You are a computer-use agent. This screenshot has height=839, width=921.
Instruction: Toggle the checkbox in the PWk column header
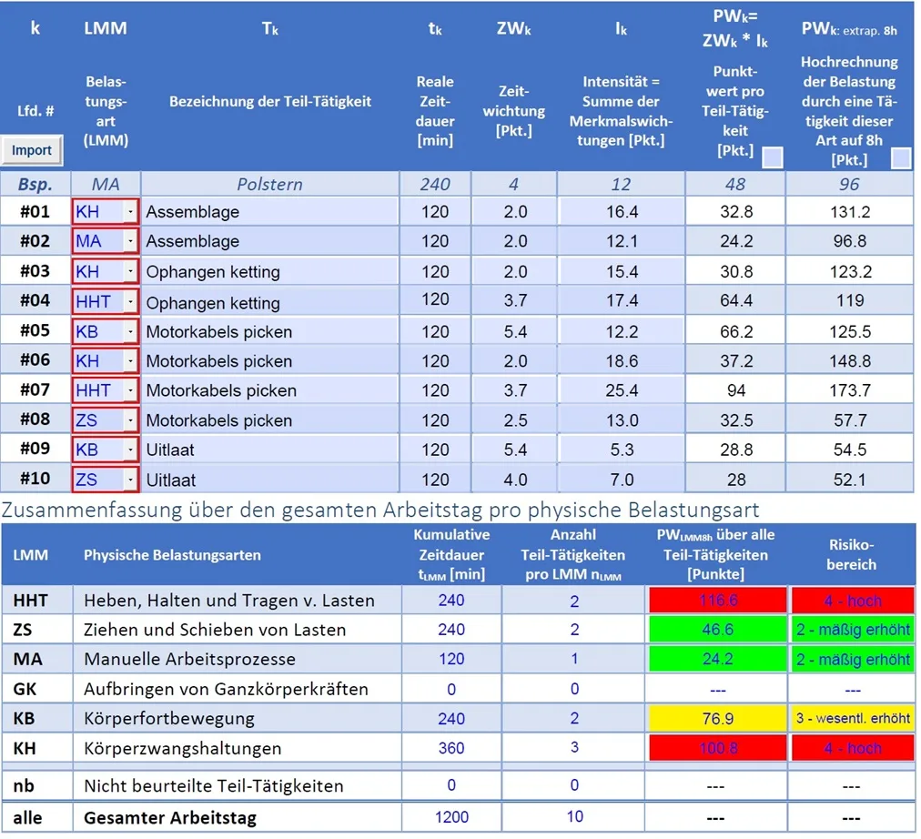(772, 158)
